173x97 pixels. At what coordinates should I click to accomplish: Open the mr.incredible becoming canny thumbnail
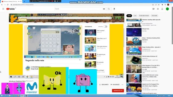click(134, 78)
